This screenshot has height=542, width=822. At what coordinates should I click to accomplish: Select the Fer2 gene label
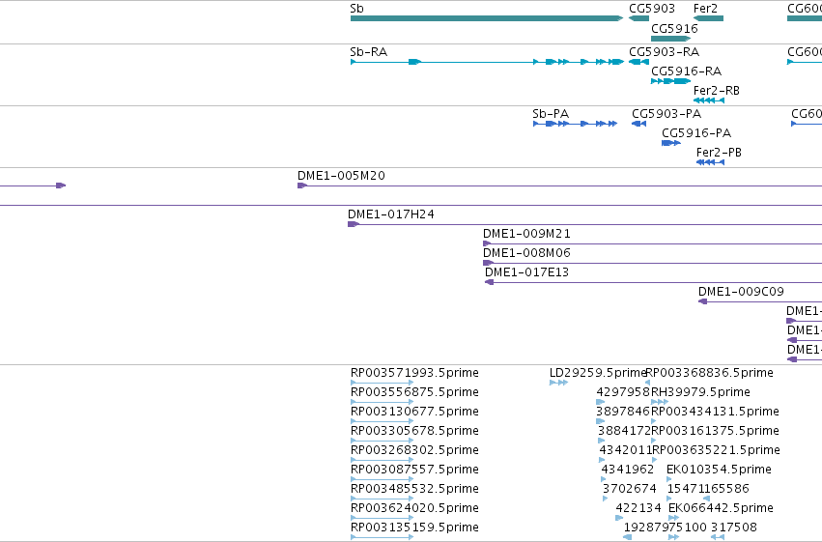coord(705,9)
